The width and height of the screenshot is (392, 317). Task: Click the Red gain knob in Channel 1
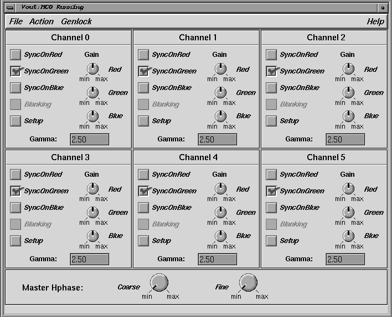(x=220, y=69)
